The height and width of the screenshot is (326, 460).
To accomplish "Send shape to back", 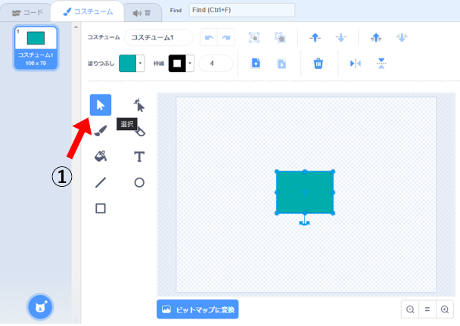I will pos(402,38).
